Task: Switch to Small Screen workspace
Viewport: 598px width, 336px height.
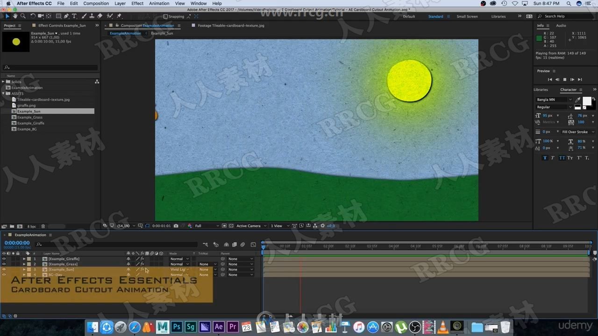Action: pos(467,16)
